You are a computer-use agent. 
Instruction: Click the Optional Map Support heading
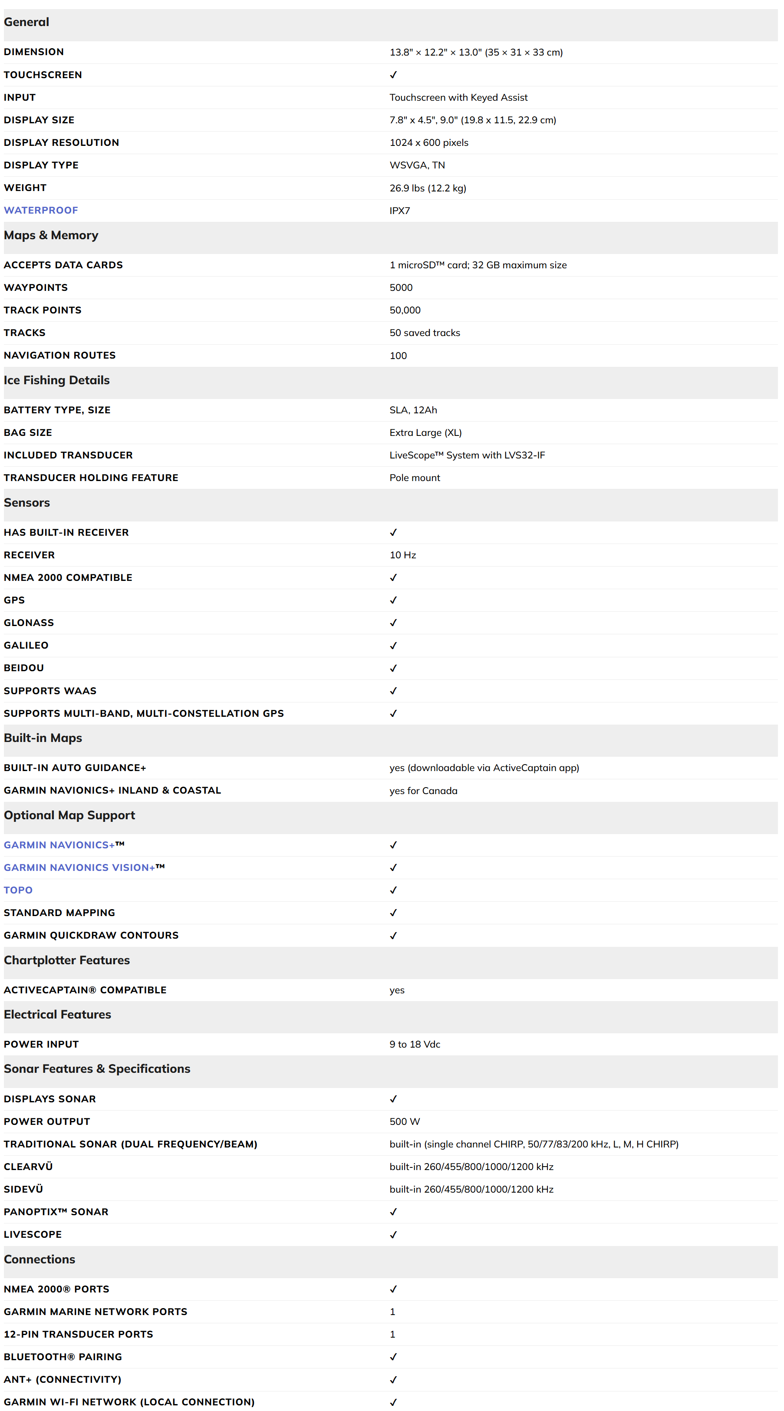[x=69, y=815]
